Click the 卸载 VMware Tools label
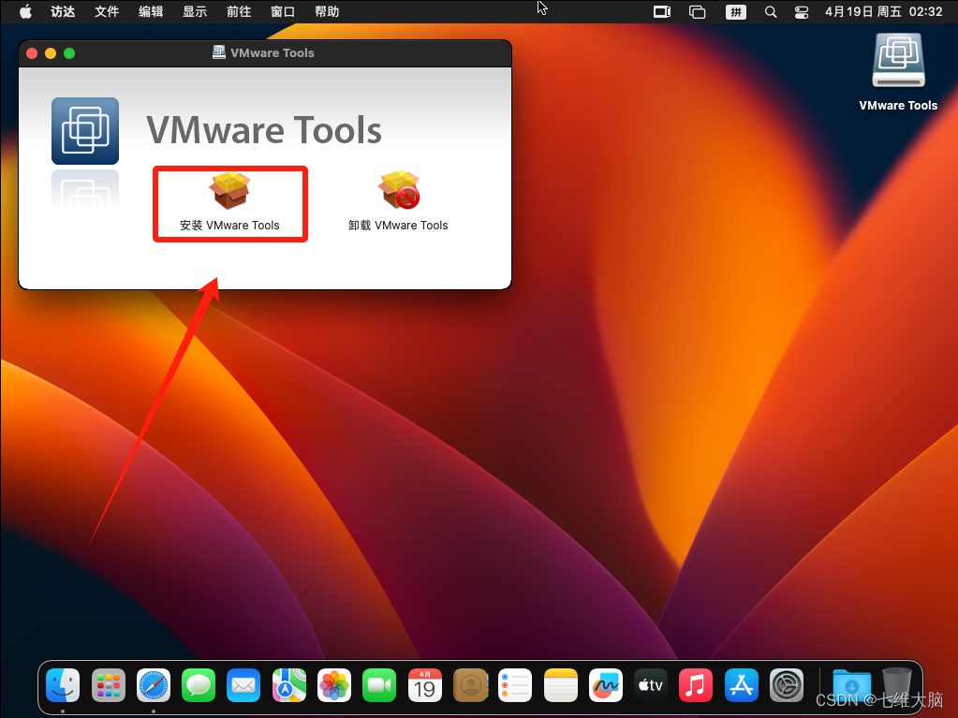958x718 pixels. [x=398, y=226]
